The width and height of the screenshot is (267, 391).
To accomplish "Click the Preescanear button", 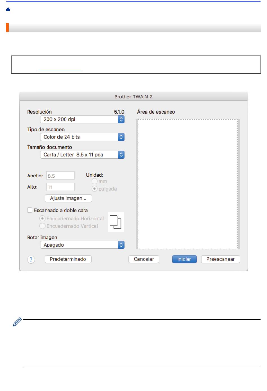I will pyautogui.click(x=221, y=259).
